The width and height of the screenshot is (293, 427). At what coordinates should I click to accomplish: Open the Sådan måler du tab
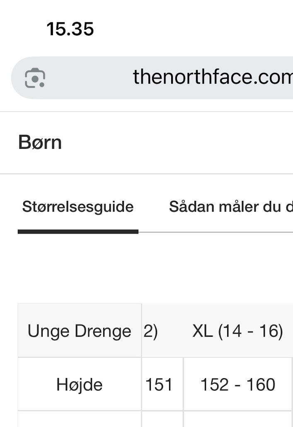230,207
